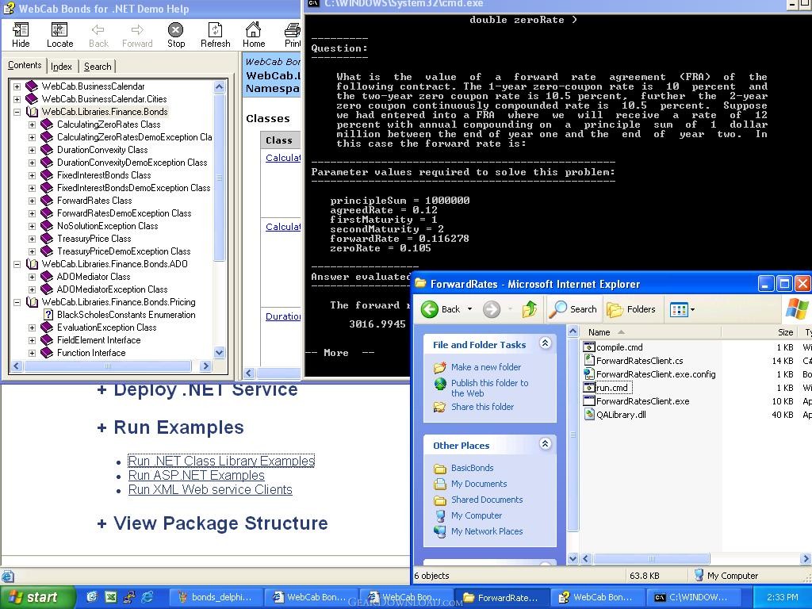Click the Refresh toolbar icon
This screenshot has width=812, height=609.
pyautogui.click(x=216, y=35)
